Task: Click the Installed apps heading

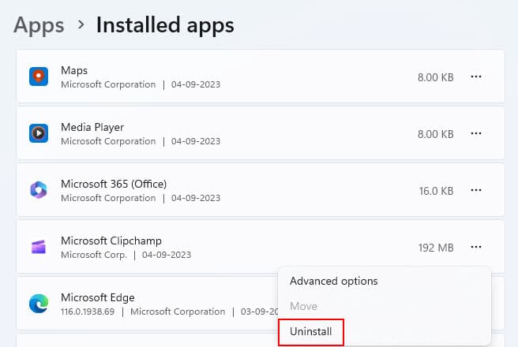Action: 165,25
